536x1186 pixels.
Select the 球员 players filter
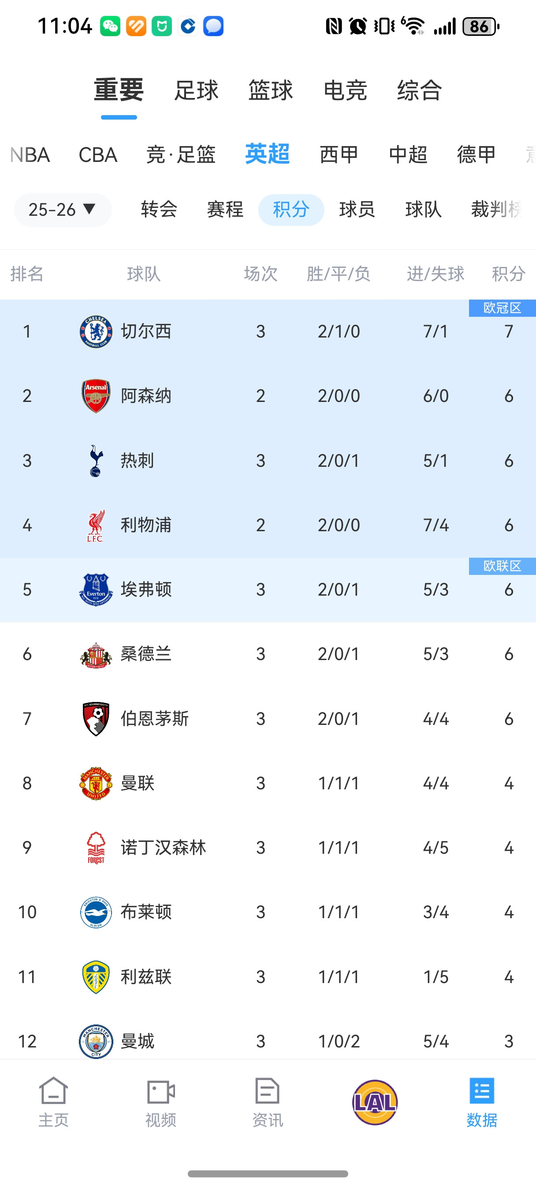357,210
